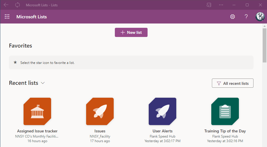Click the vertical scrollbar thumb

(x=264, y=46)
